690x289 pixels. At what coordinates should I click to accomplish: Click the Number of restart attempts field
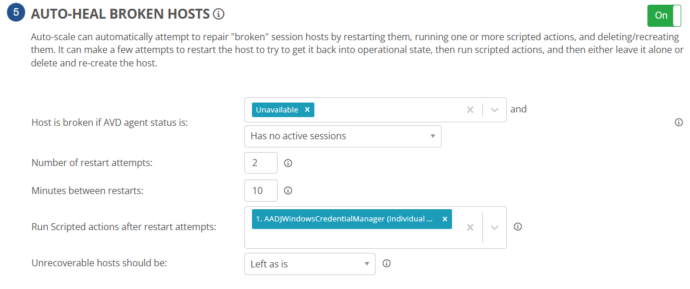click(261, 163)
